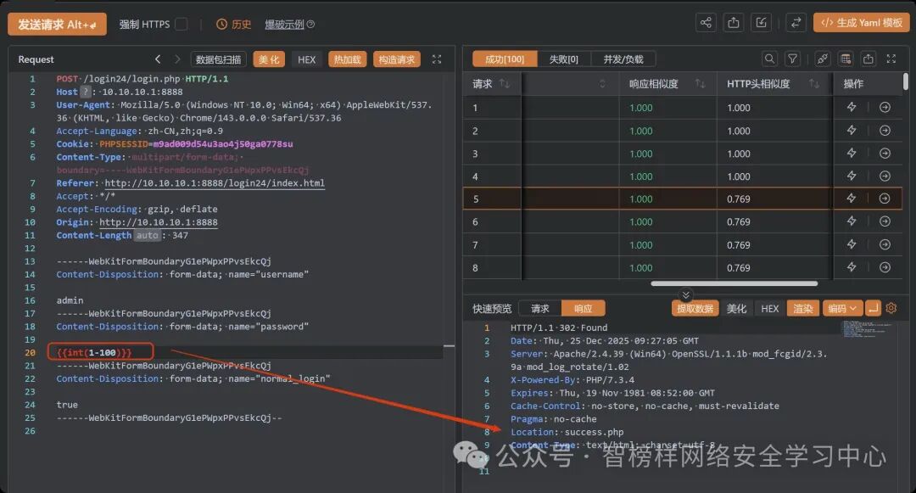Expand the results panel to fullscreen
The height and width of the screenshot is (493, 916).
point(891,59)
